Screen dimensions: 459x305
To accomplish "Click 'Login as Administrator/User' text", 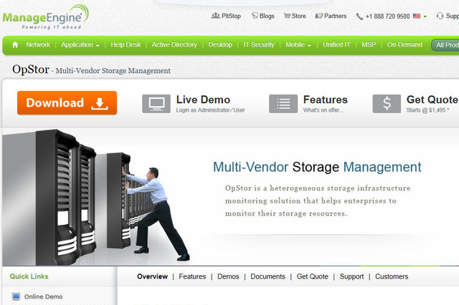I will (210, 110).
